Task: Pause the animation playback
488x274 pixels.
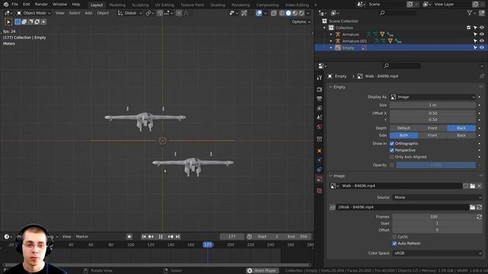Action: point(161,237)
